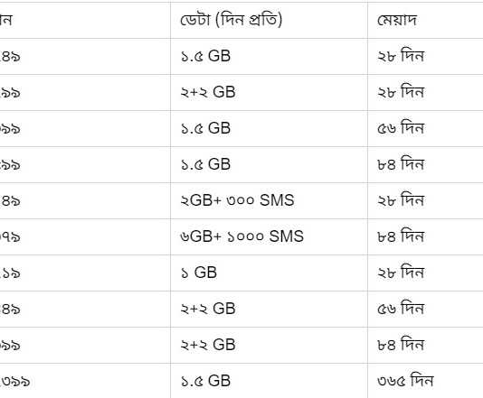
Task: Click the ১.৫ GB cell beside ২৮ দিন
Action: [205, 56]
